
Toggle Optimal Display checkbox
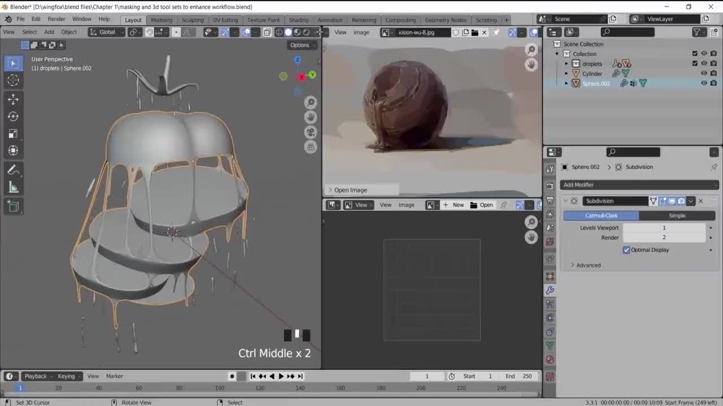626,250
